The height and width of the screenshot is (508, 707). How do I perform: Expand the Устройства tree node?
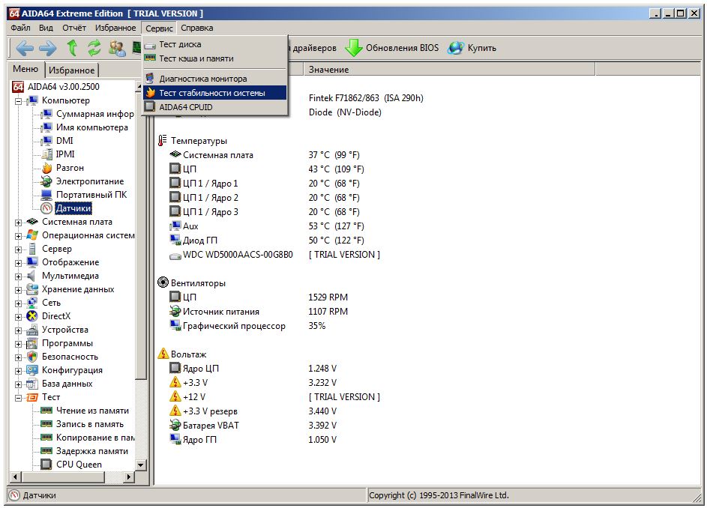18,330
